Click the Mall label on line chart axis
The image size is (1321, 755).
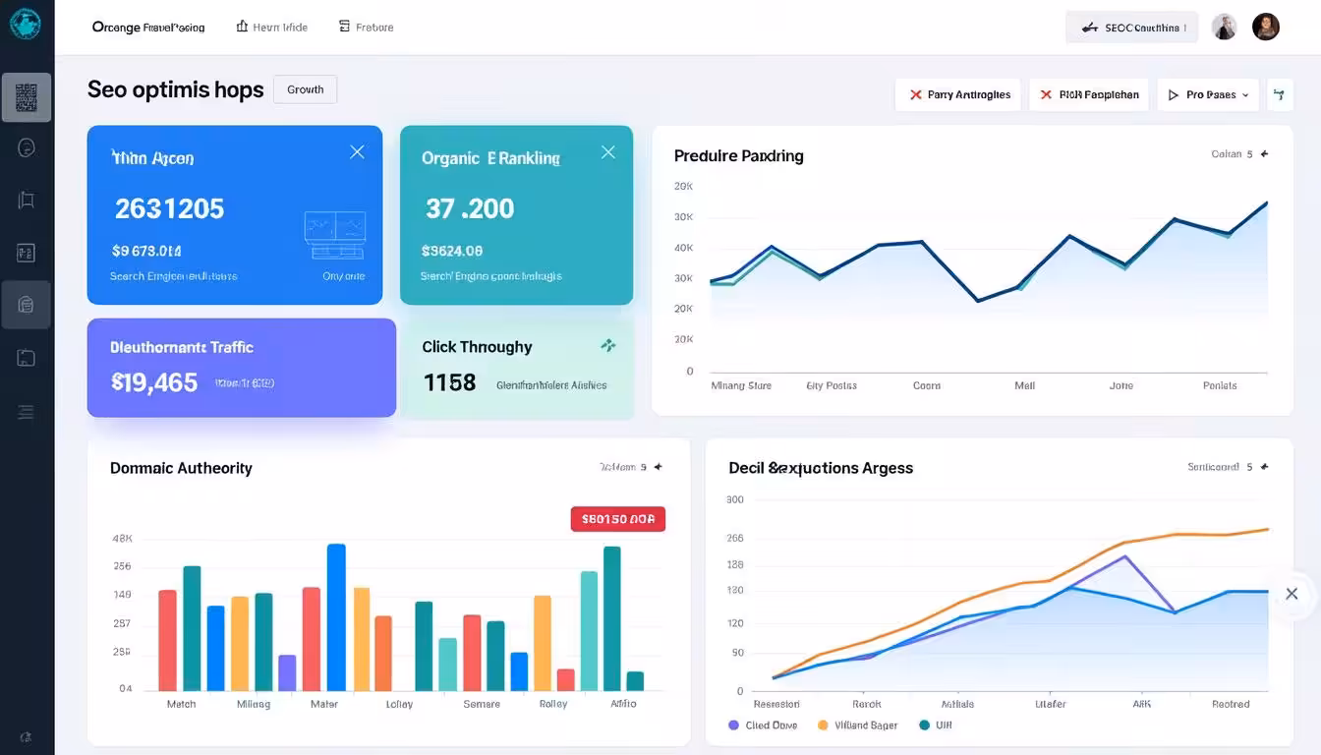click(x=1024, y=385)
